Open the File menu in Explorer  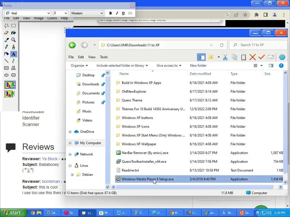(x=71, y=57)
